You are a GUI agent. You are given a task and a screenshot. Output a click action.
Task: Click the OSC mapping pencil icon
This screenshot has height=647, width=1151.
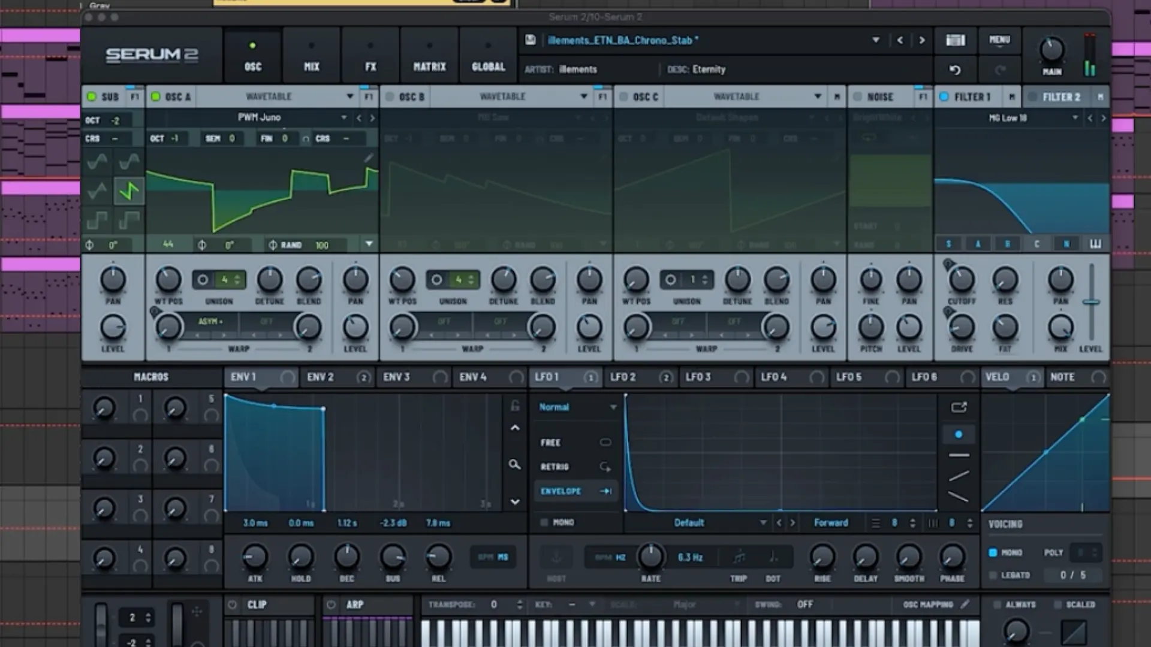coord(965,604)
